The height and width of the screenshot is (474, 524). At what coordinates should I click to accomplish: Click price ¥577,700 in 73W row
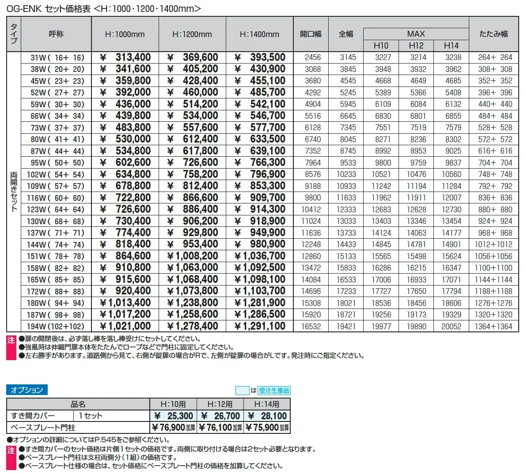(260, 128)
